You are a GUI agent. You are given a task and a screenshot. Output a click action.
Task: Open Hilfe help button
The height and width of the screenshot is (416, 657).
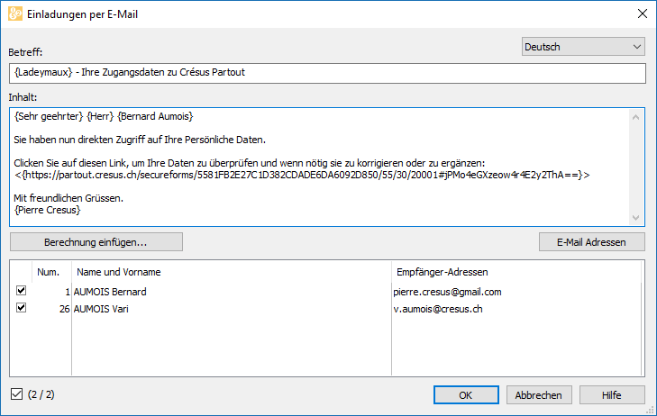tap(612, 394)
